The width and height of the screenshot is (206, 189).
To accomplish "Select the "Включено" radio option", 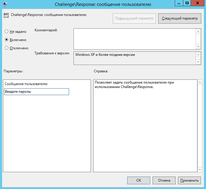I will click(x=6, y=40).
